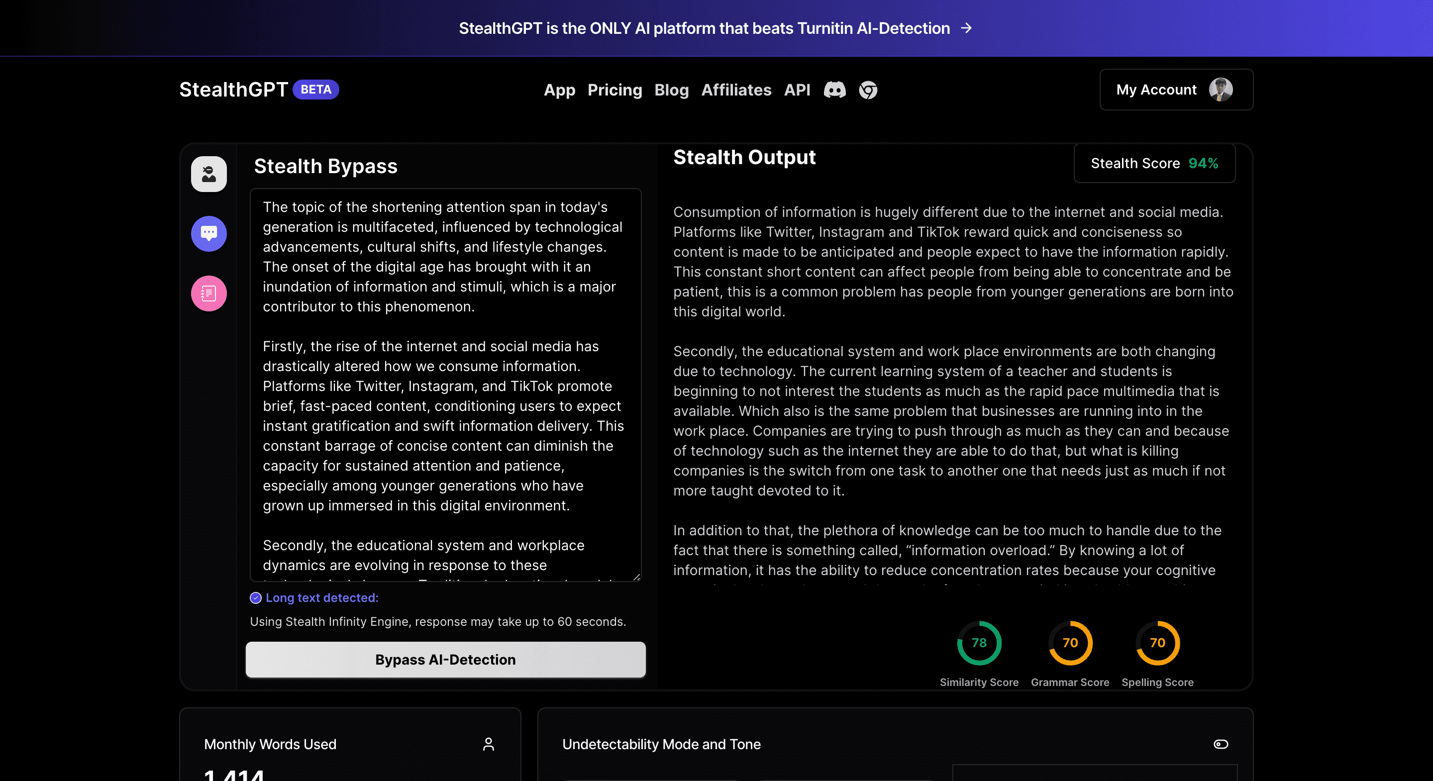1433x781 pixels.
Task: Open the Affiliates page link
Action: click(x=736, y=90)
